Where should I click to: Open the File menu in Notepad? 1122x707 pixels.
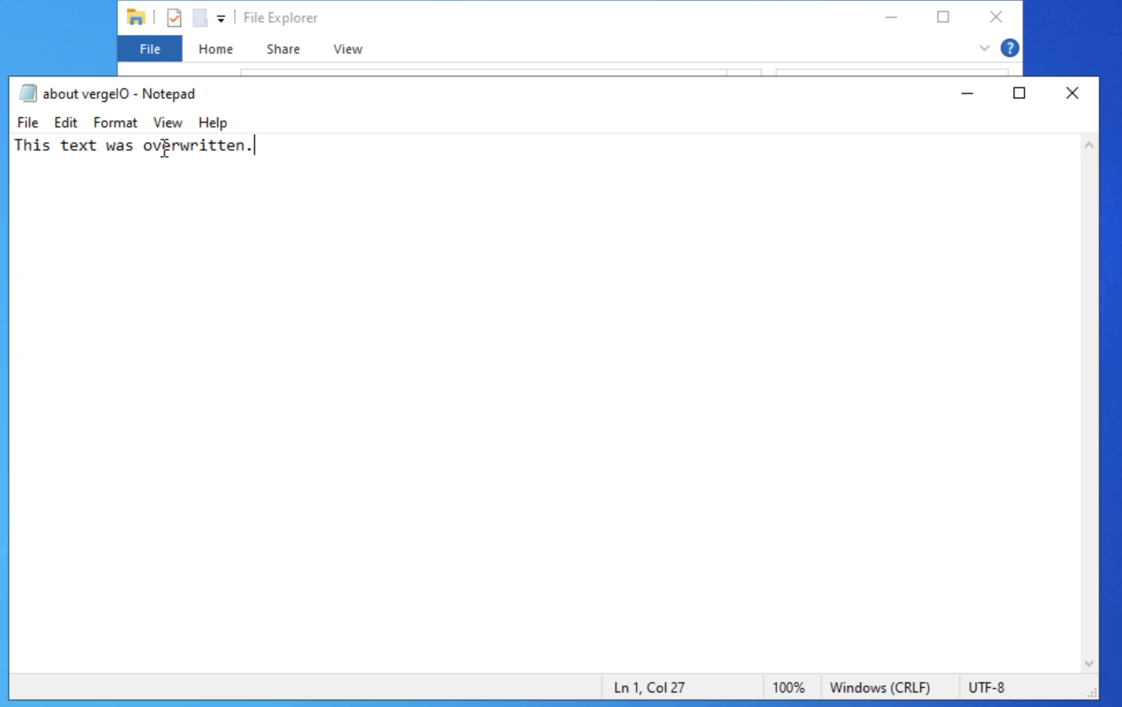pos(27,122)
